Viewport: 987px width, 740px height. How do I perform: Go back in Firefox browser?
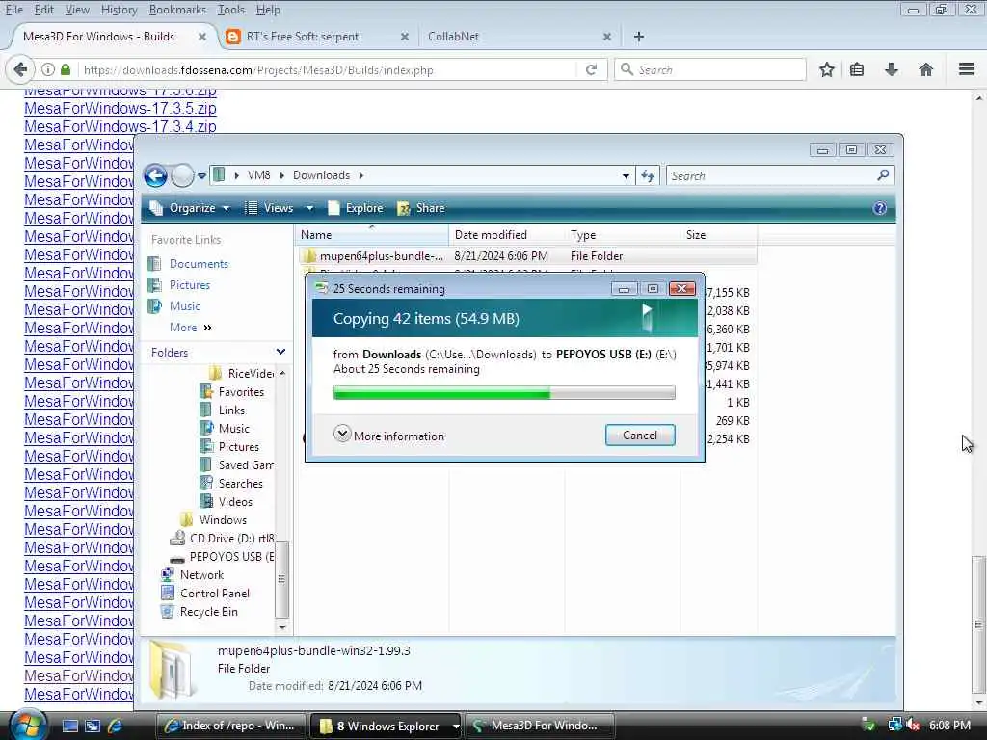tap(20, 69)
